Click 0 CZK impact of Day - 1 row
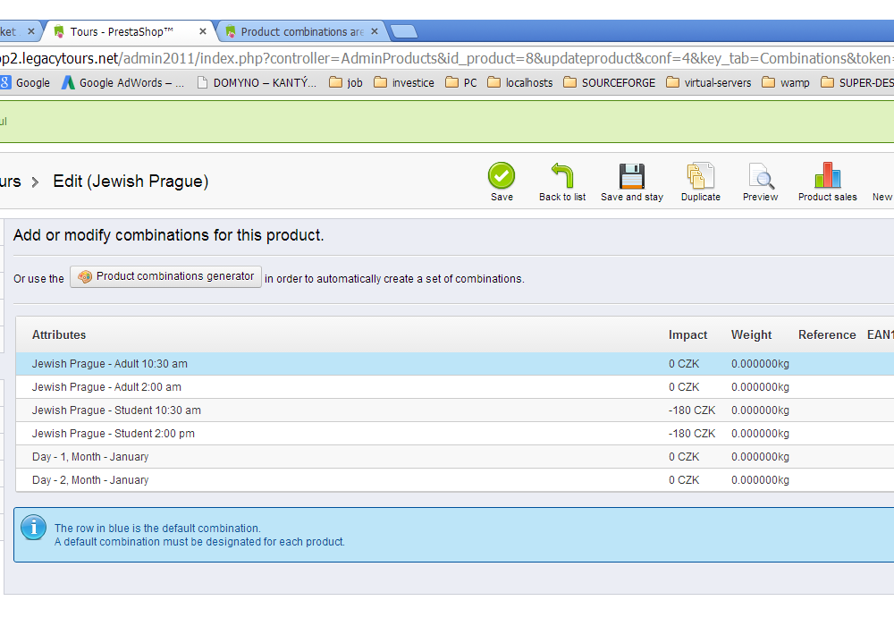 pyautogui.click(x=684, y=457)
